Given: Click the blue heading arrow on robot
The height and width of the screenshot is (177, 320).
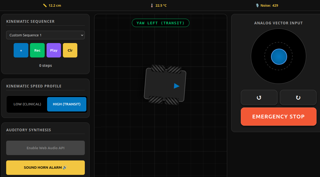Looking at the screenshot, I should 177,86.
